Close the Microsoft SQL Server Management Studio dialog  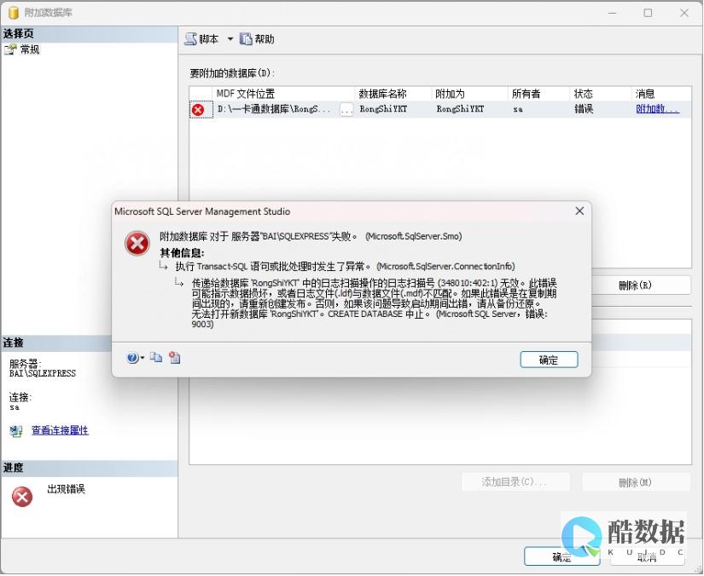[x=579, y=210]
